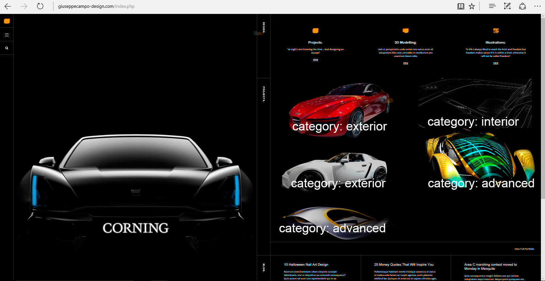The image size is (545, 281).
Task: Open the sidebar hamburger menu
Action: tap(7, 35)
